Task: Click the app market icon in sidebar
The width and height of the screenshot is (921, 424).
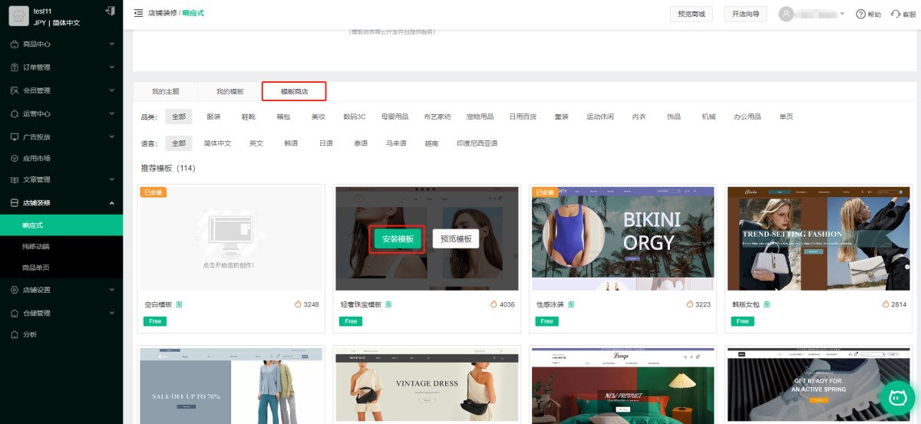Action: 15,158
